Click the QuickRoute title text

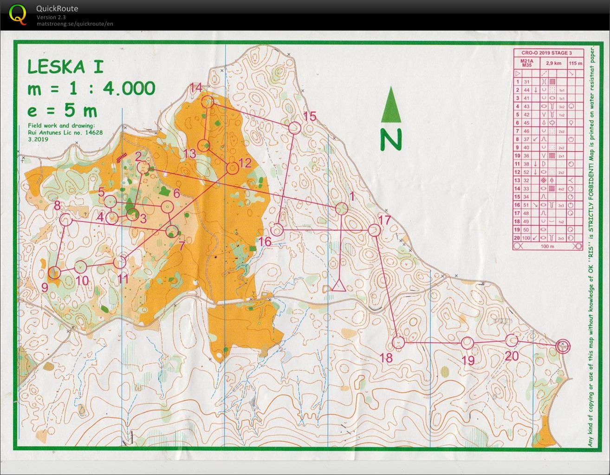pyautogui.click(x=57, y=8)
